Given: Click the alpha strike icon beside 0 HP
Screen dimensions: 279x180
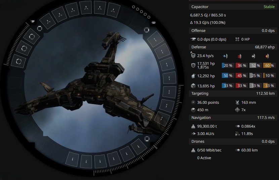Looking at the screenshot, I should 237,39.
